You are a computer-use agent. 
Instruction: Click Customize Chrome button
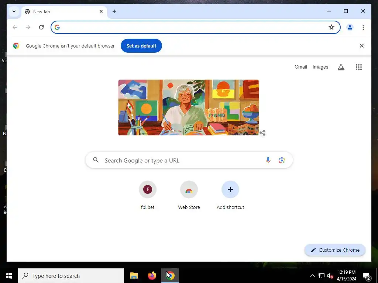335,250
